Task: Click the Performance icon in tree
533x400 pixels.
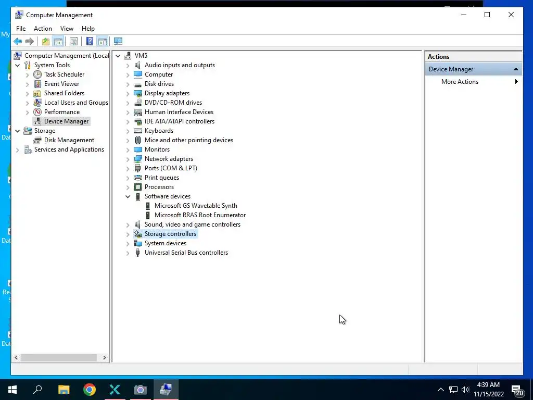Action: [x=37, y=112]
